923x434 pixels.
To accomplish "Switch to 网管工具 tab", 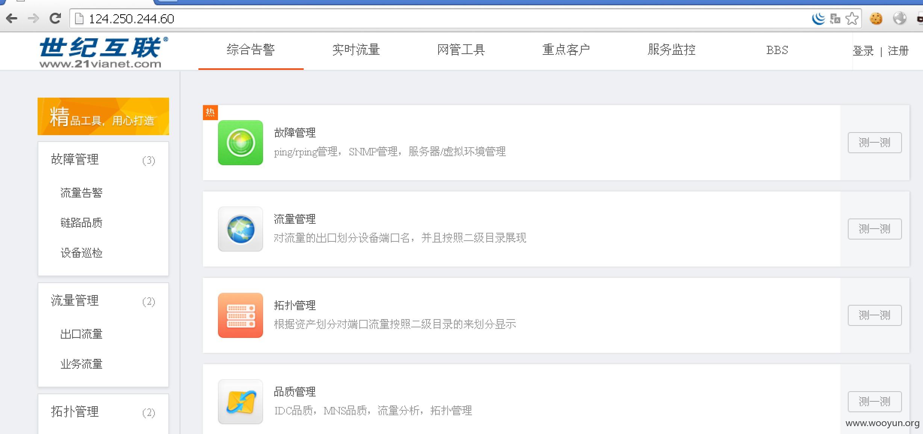I will [x=461, y=50].
